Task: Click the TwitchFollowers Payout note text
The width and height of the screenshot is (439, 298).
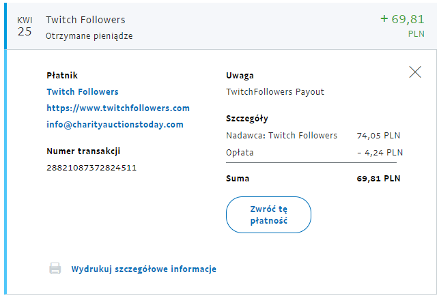Action: [x=275, y=91]
